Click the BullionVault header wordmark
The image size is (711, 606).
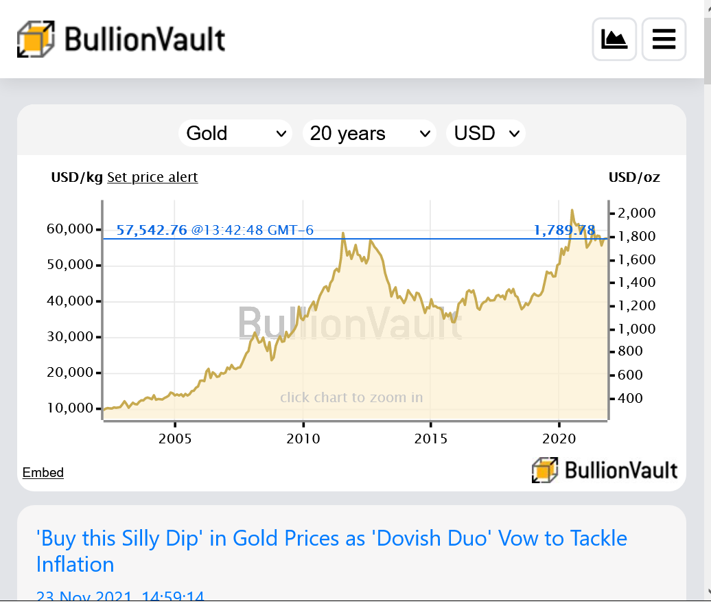pos(145,39)
